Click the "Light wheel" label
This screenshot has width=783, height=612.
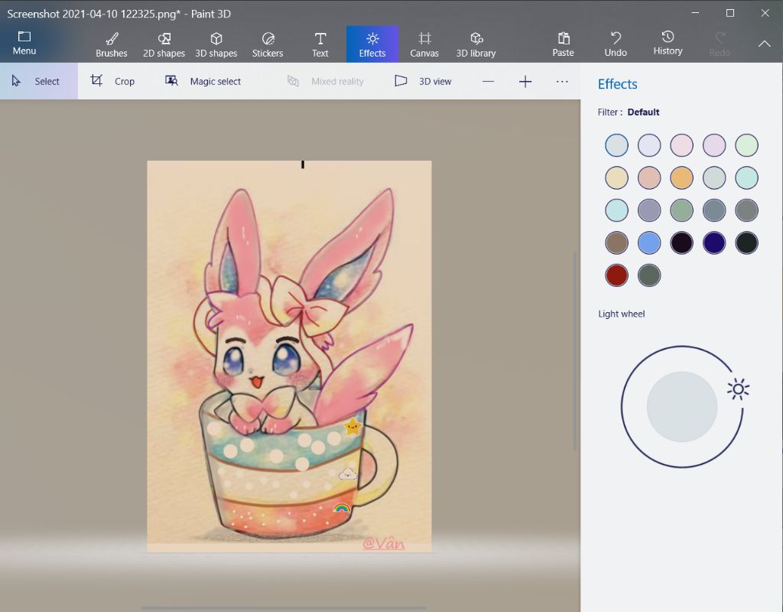pyautogui.click(x=622, y=314)
